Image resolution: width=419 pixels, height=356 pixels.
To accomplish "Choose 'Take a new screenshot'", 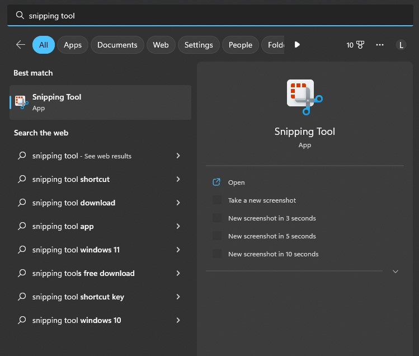I will pos(262,200).
